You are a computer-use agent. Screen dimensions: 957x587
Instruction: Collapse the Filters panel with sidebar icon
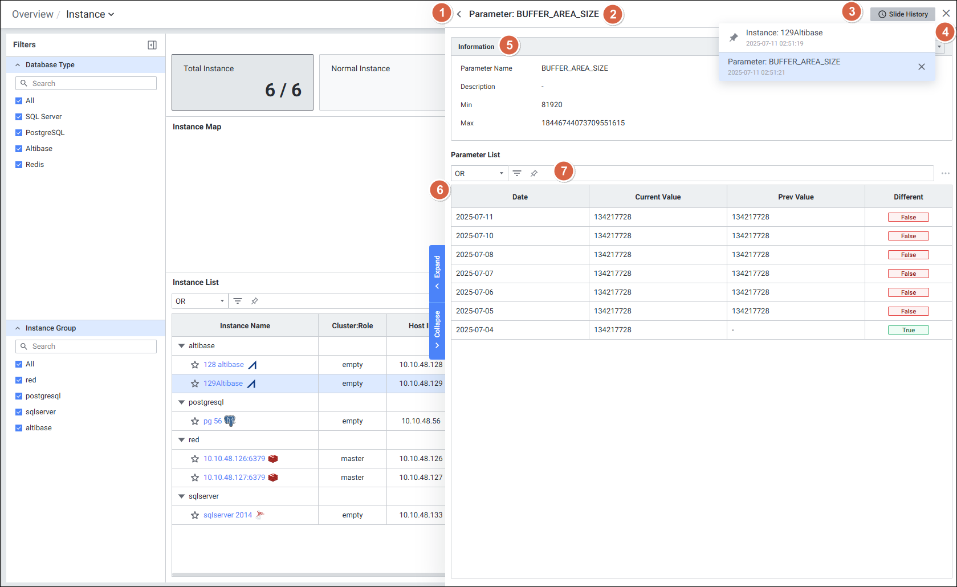click(152, 45)
